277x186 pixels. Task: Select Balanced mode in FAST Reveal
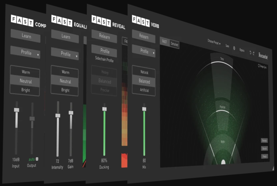coord(104,81)
